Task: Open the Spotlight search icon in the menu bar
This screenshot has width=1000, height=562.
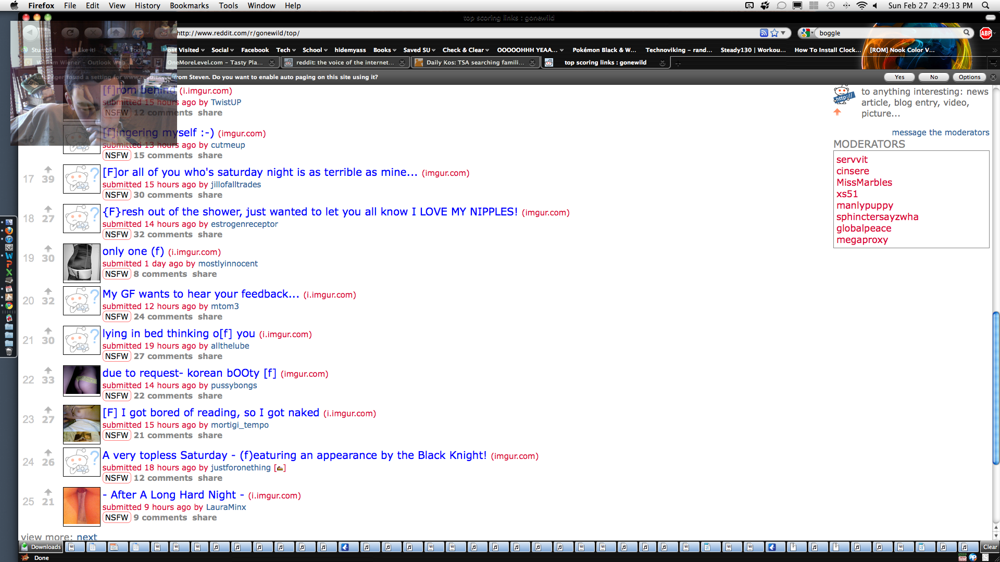Action: click(x=985, y=5)
